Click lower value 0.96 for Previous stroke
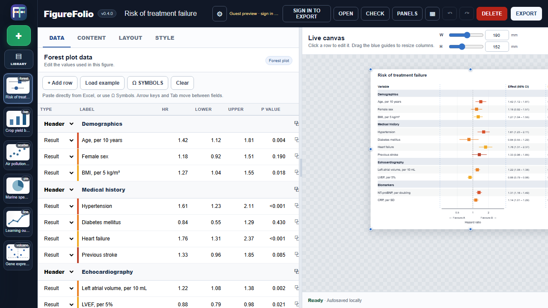The width and height of the screenshot is (548, 308). 208,255
